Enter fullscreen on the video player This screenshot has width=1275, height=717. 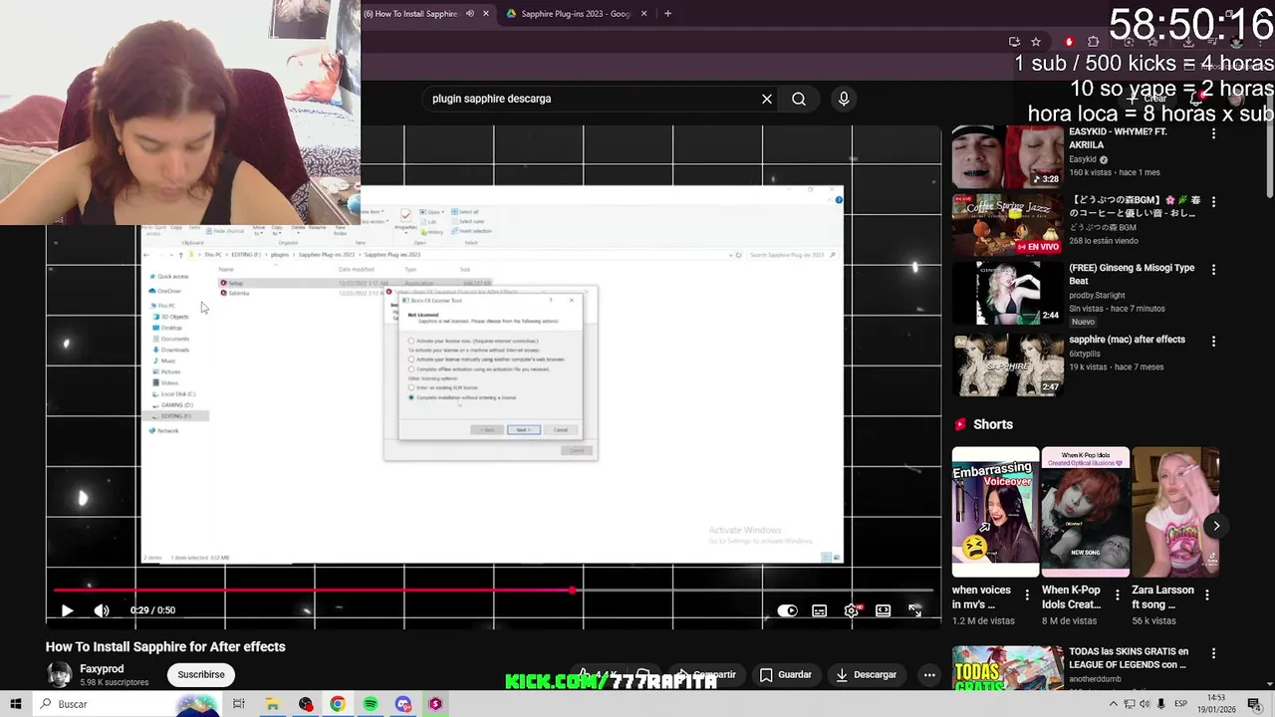(914, 610)
